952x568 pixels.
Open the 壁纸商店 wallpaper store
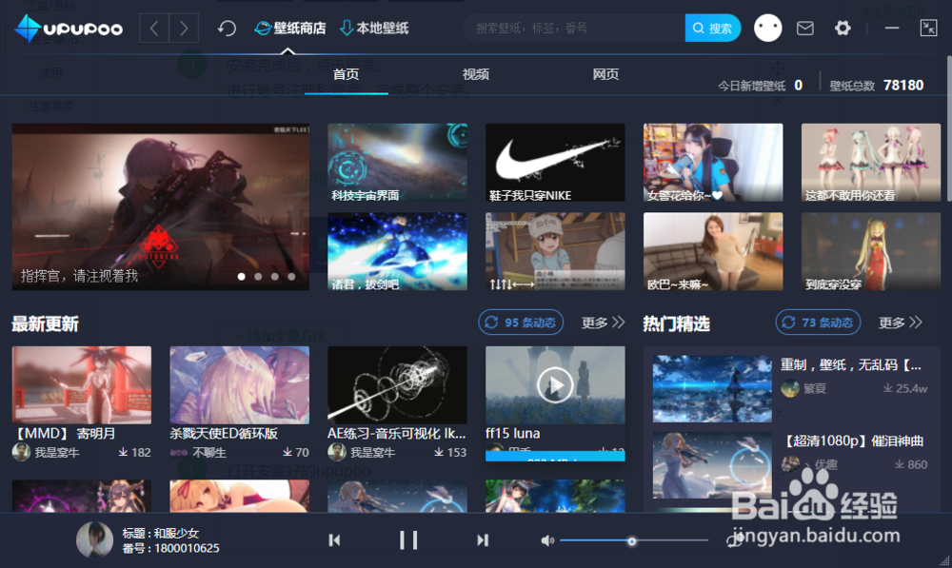coord(289,28)
